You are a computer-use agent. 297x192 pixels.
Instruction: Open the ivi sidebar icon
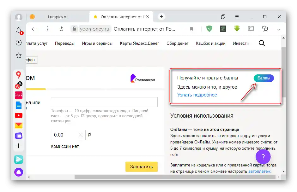click(19, 95)
